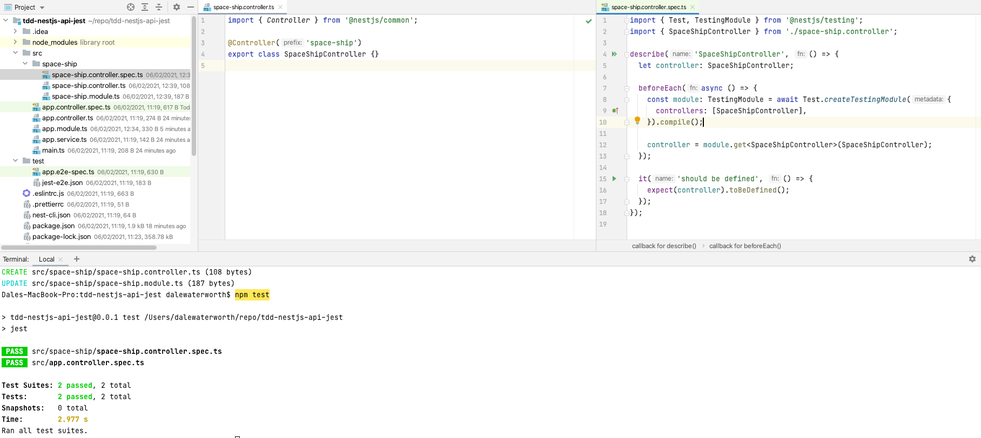Collapse the test folder in tree

click(x=15, y=161)
